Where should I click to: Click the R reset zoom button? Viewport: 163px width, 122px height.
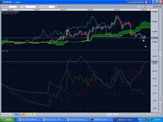pyautogui.click(x=160, y=114)
